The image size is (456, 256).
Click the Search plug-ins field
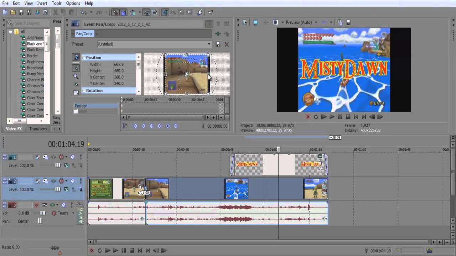coord(29,23)
